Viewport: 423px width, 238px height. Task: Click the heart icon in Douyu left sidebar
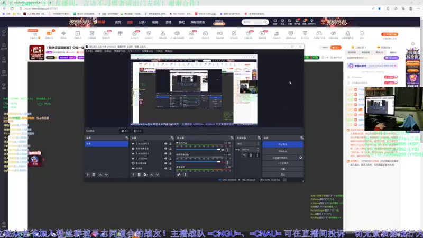[4, 32]
